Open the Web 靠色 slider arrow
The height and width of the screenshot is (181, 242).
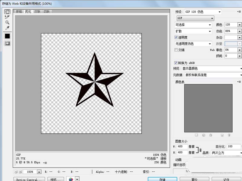[239, 50]
